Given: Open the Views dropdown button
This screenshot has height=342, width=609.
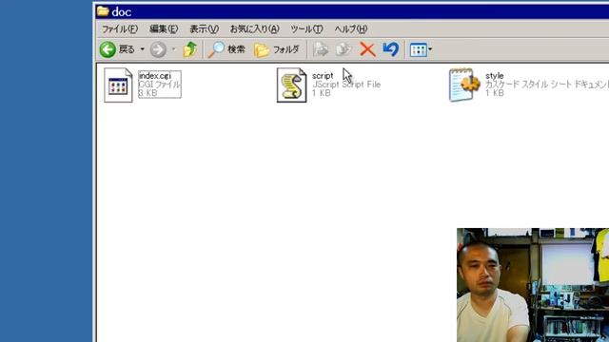Looking at the screenshot, I should pos(421,49).
